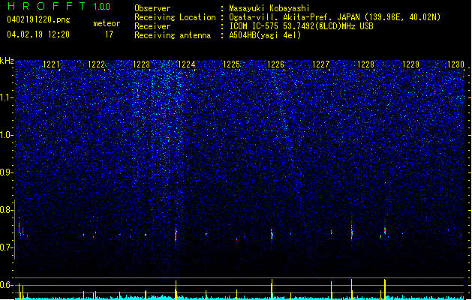
Task: Click the kHz axis unit label
Action: pos(7,61)
